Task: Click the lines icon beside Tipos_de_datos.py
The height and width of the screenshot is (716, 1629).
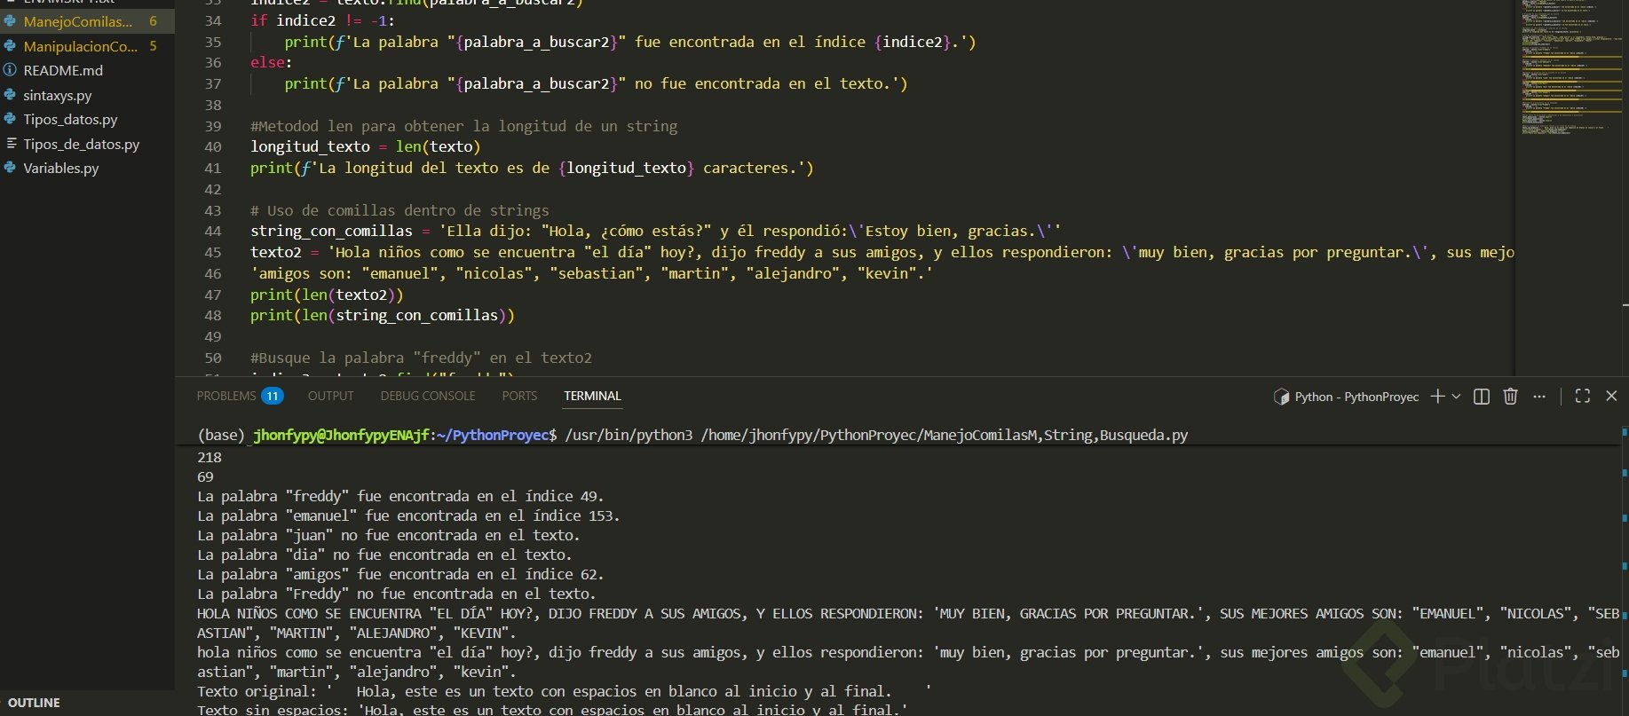Action: (11, 144)
